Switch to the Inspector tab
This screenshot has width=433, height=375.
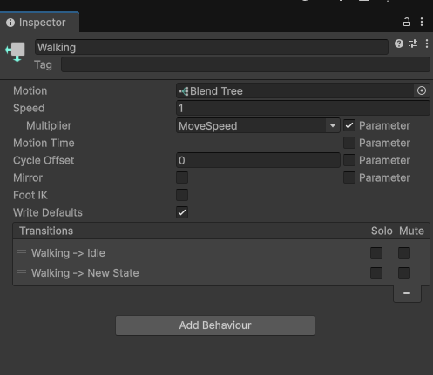tap(39, 23)
